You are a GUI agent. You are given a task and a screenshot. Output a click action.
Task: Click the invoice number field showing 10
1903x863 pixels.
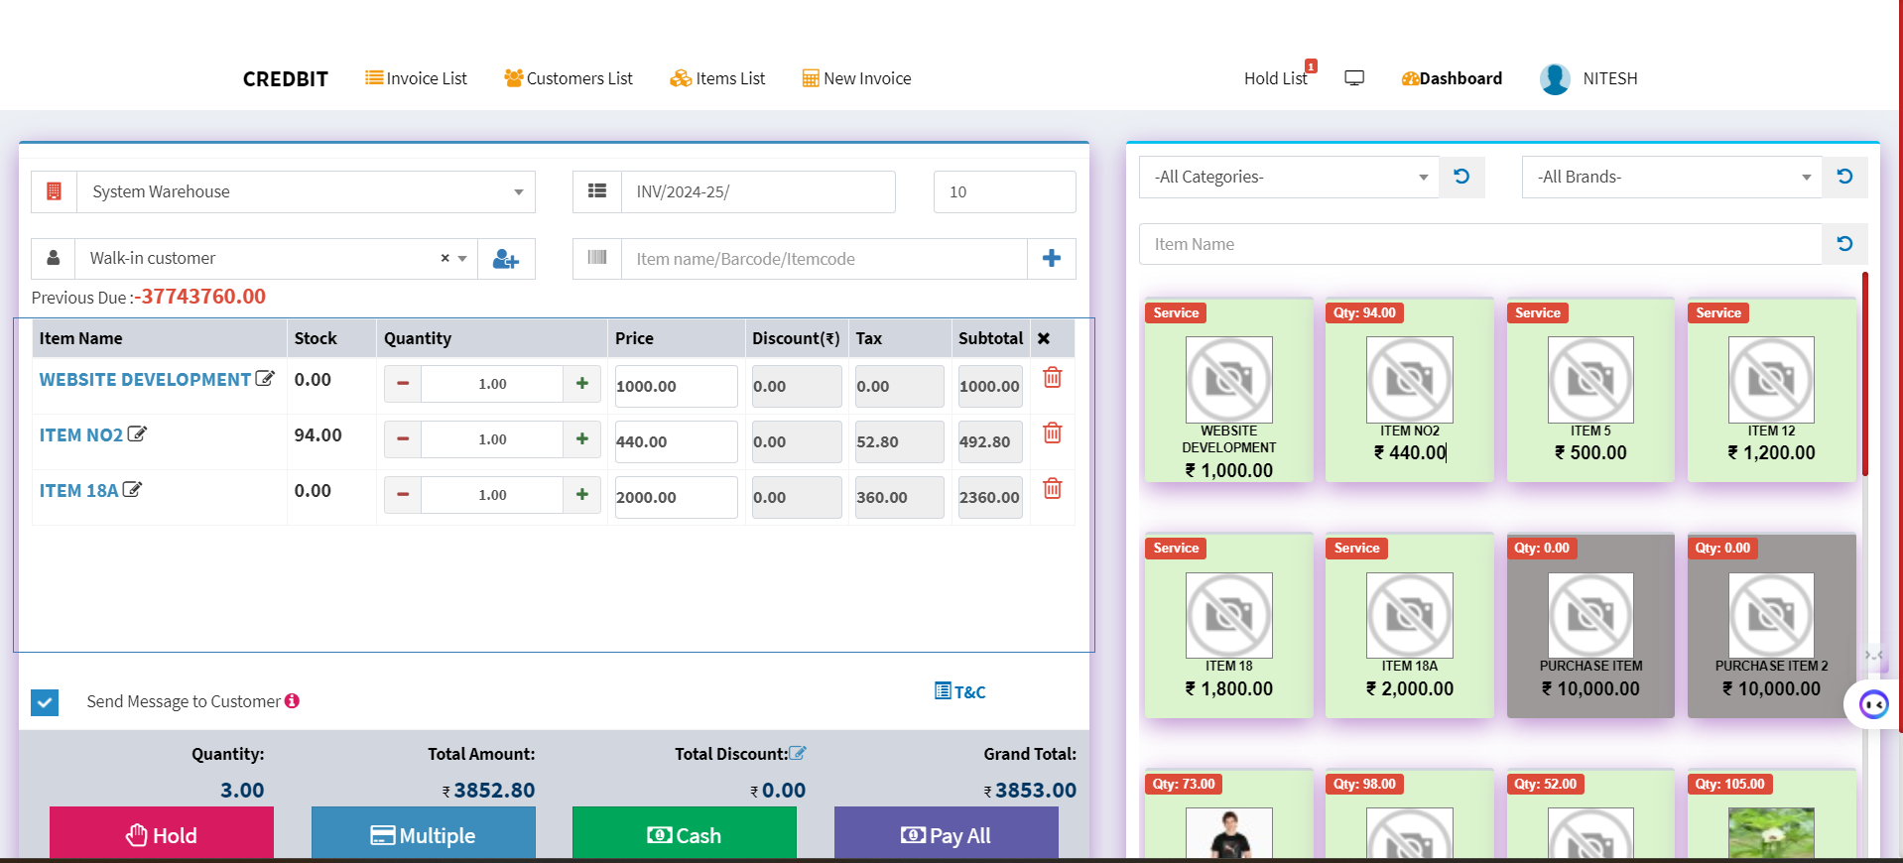(x=1005, y=191)
